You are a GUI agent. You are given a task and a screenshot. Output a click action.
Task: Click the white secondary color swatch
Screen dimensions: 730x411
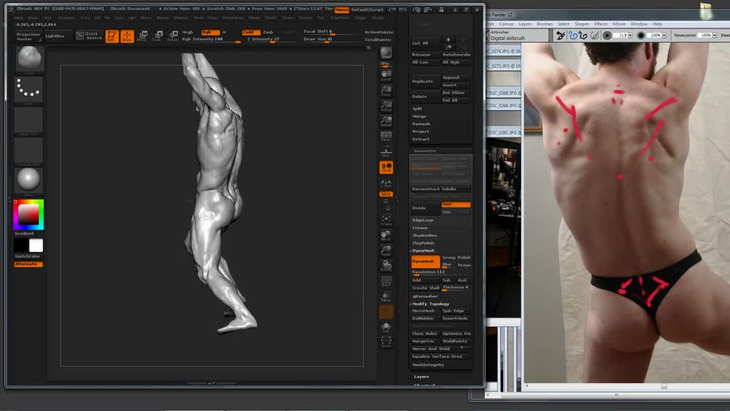[x=36, y=245]
